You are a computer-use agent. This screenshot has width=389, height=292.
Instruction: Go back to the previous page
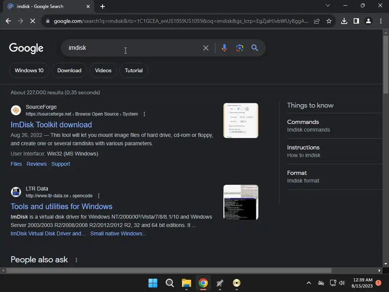(x=8, y=21)
